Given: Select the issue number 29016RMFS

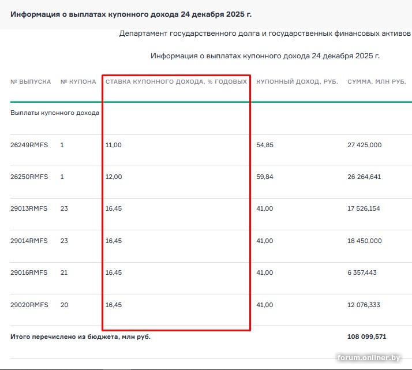Looking at the screenshot, I should tap(29, 272).
